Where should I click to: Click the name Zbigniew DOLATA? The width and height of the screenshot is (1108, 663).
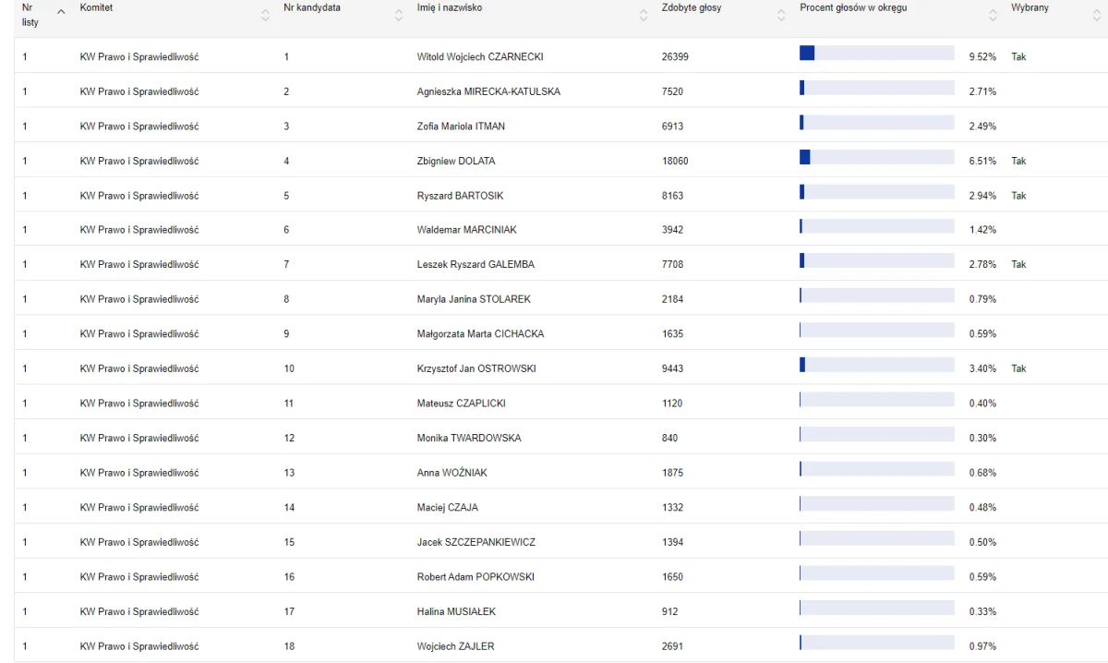[x=456, y=161]
